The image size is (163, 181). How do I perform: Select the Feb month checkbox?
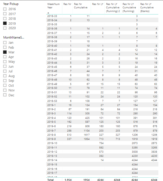click(x=5, y=47)
